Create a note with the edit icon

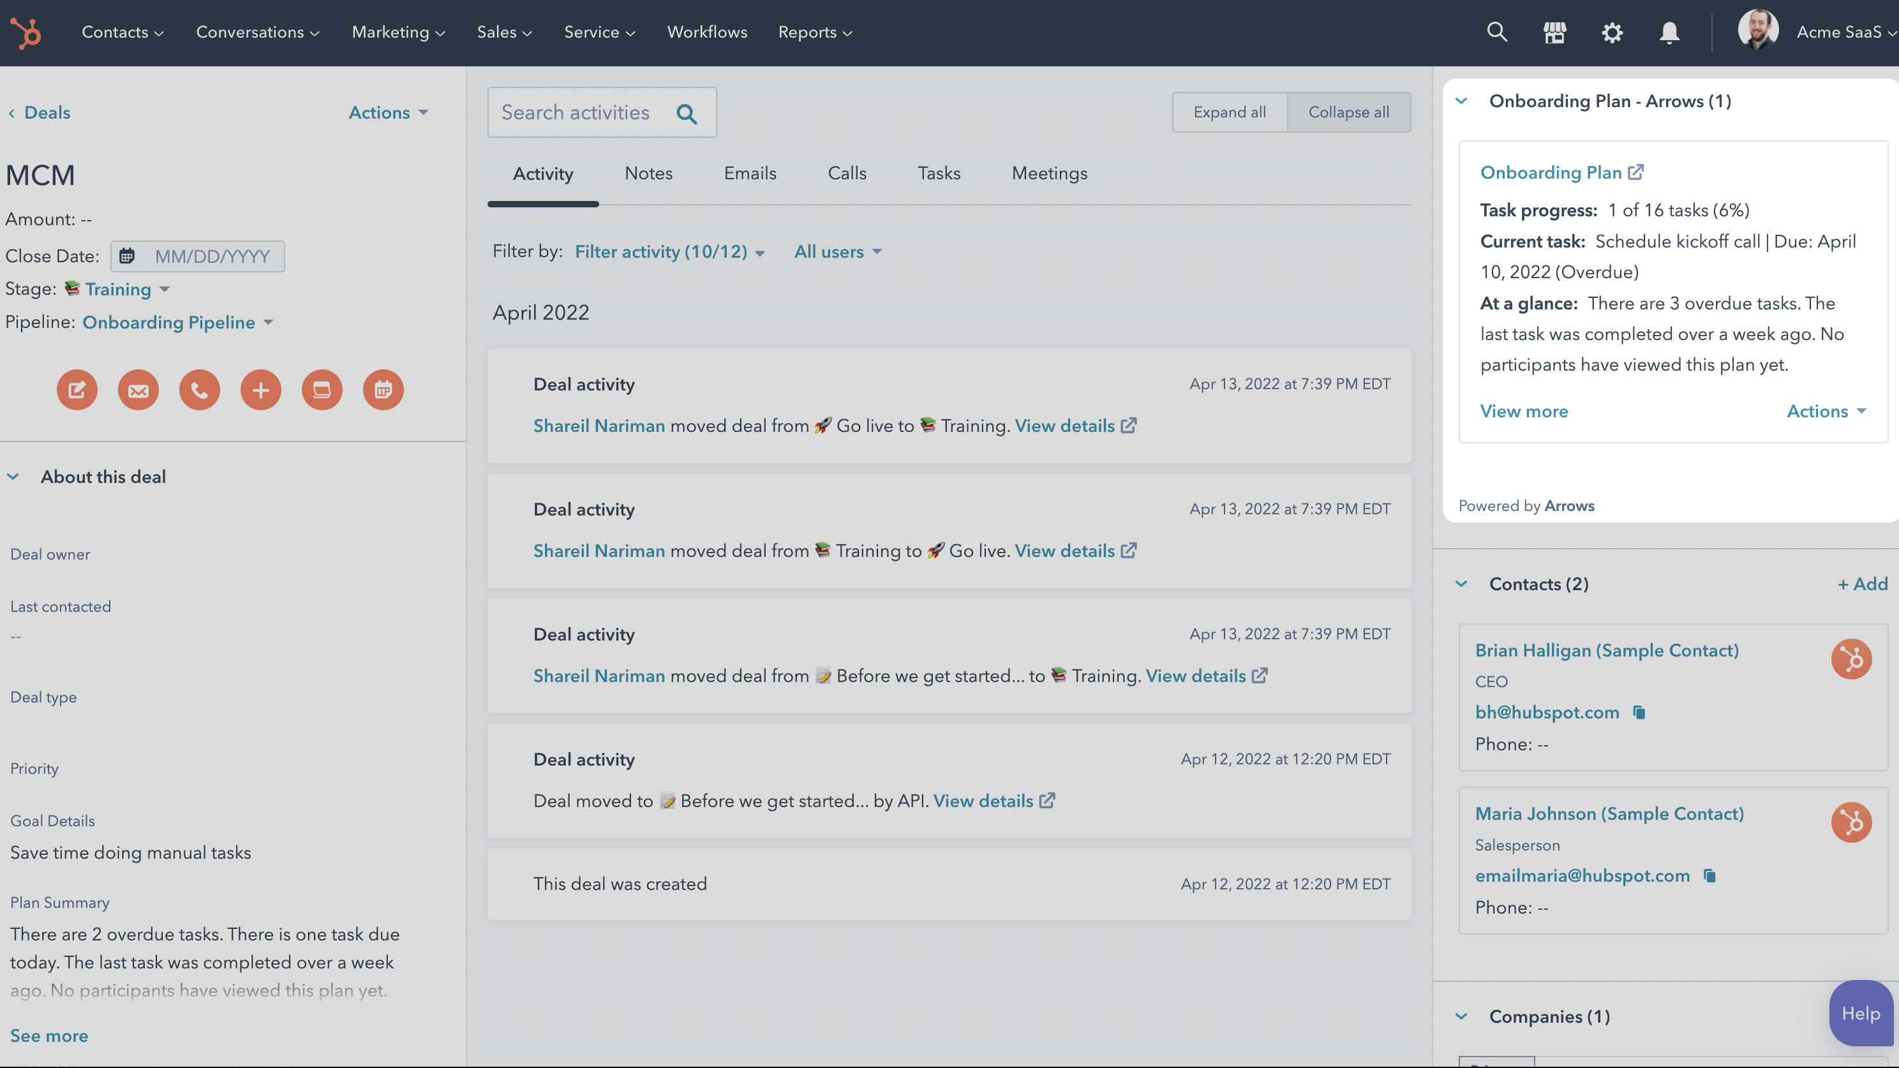click(77, 390)
